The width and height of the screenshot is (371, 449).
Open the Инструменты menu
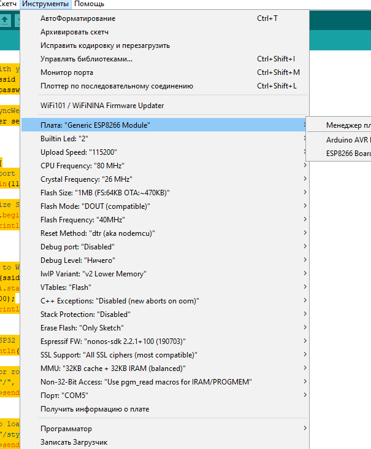point(45,4)
